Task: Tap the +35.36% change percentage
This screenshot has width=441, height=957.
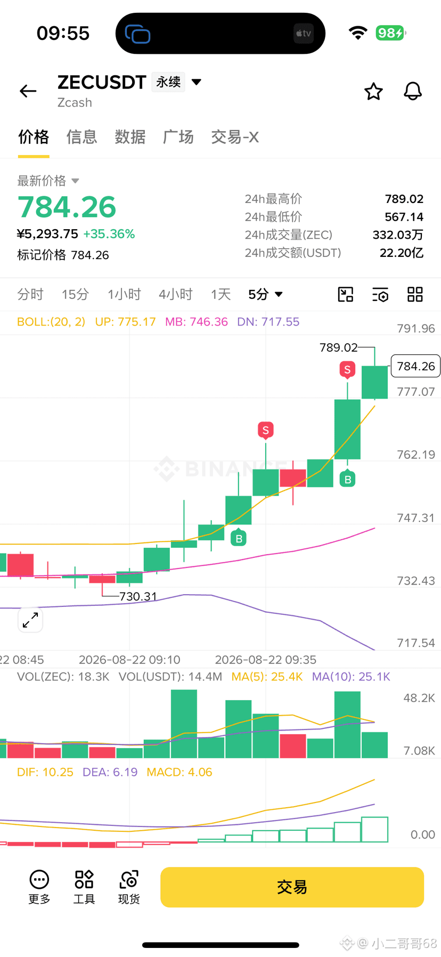Action: coord(109,234)
